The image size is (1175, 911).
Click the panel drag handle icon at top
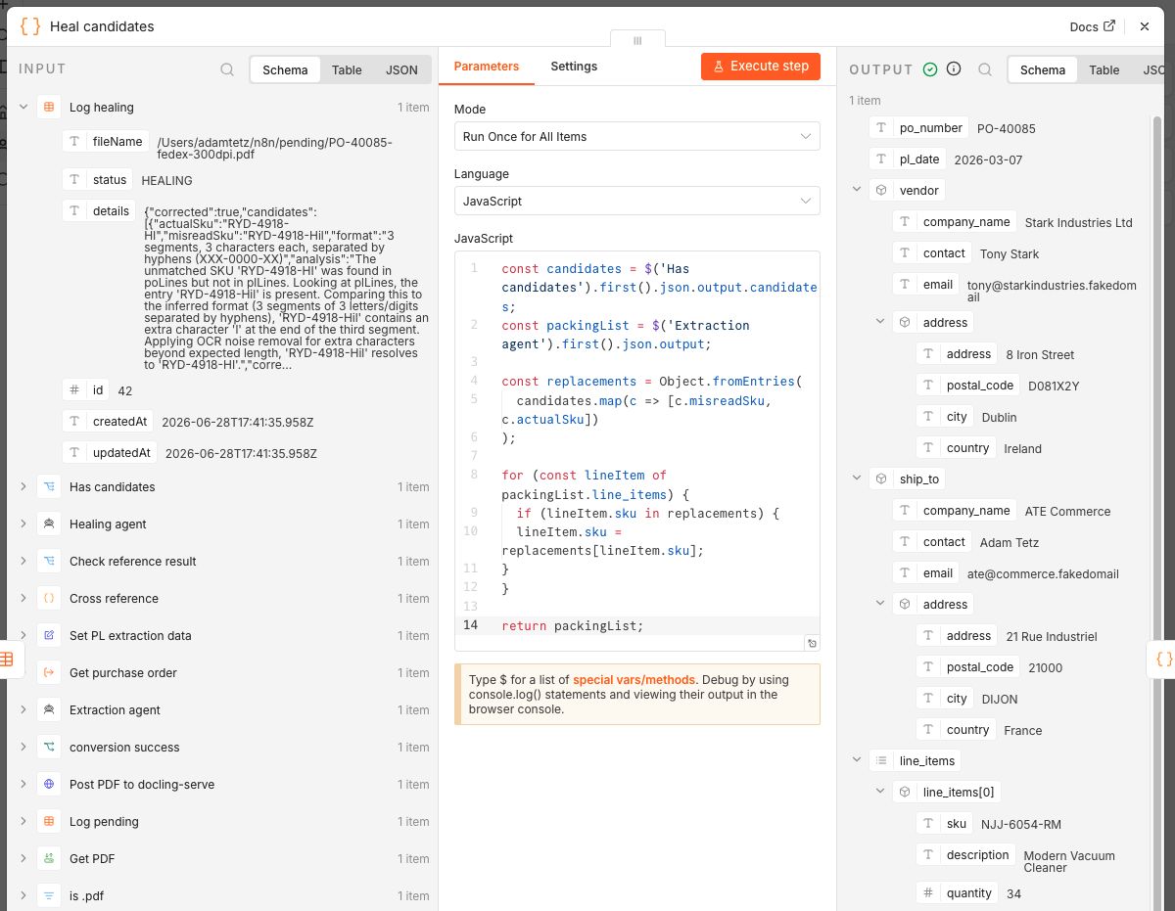click(637, 40)
